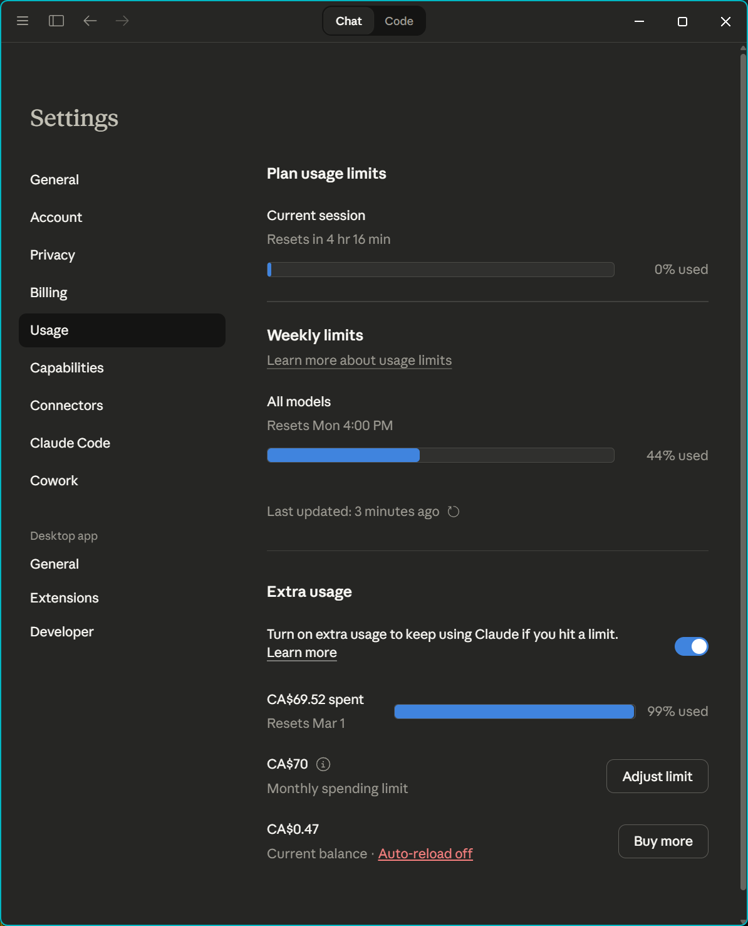The height and width of the screenshot is (926, 748).
Task: Click the forward arrow icon
Action: pyautogui.click(x=122, y=21)
